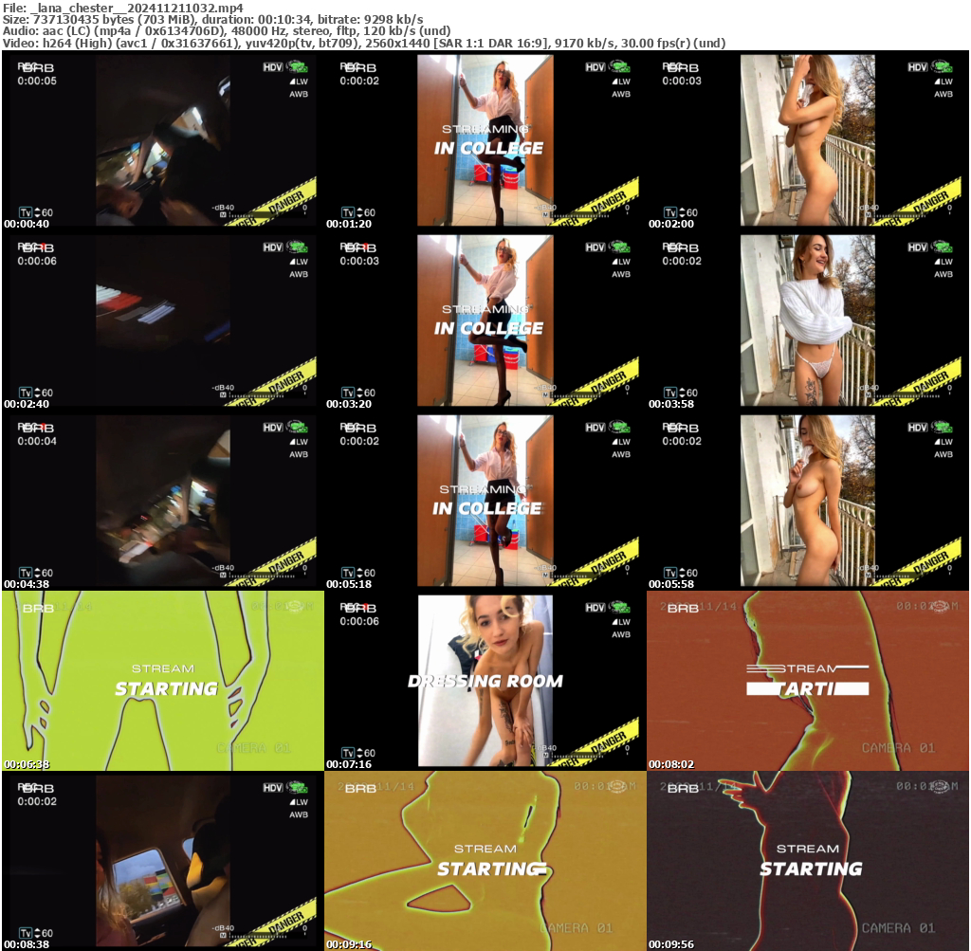Open the thumbnail at timestamp 00:06:38
Screen dimensions: 971x951
[162, 681]
